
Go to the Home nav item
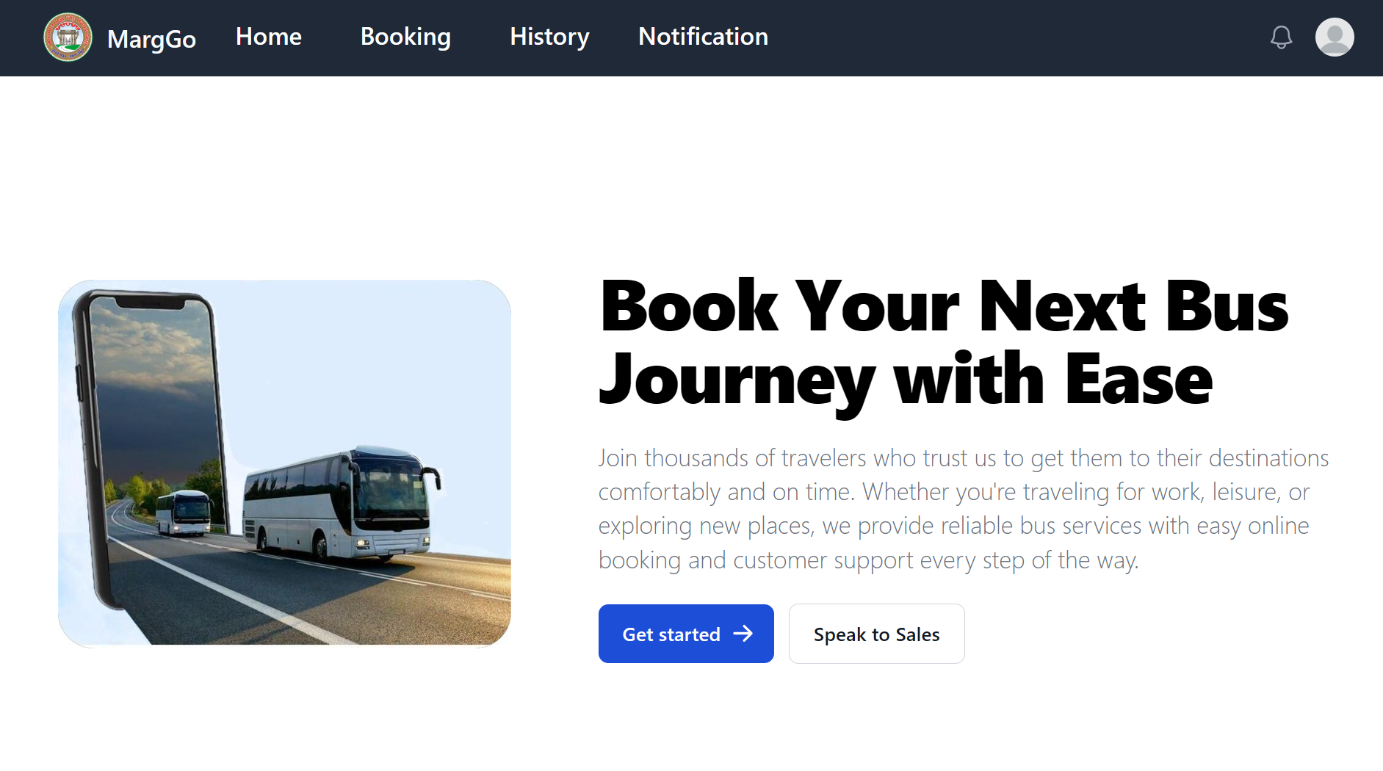click(268, 37)
